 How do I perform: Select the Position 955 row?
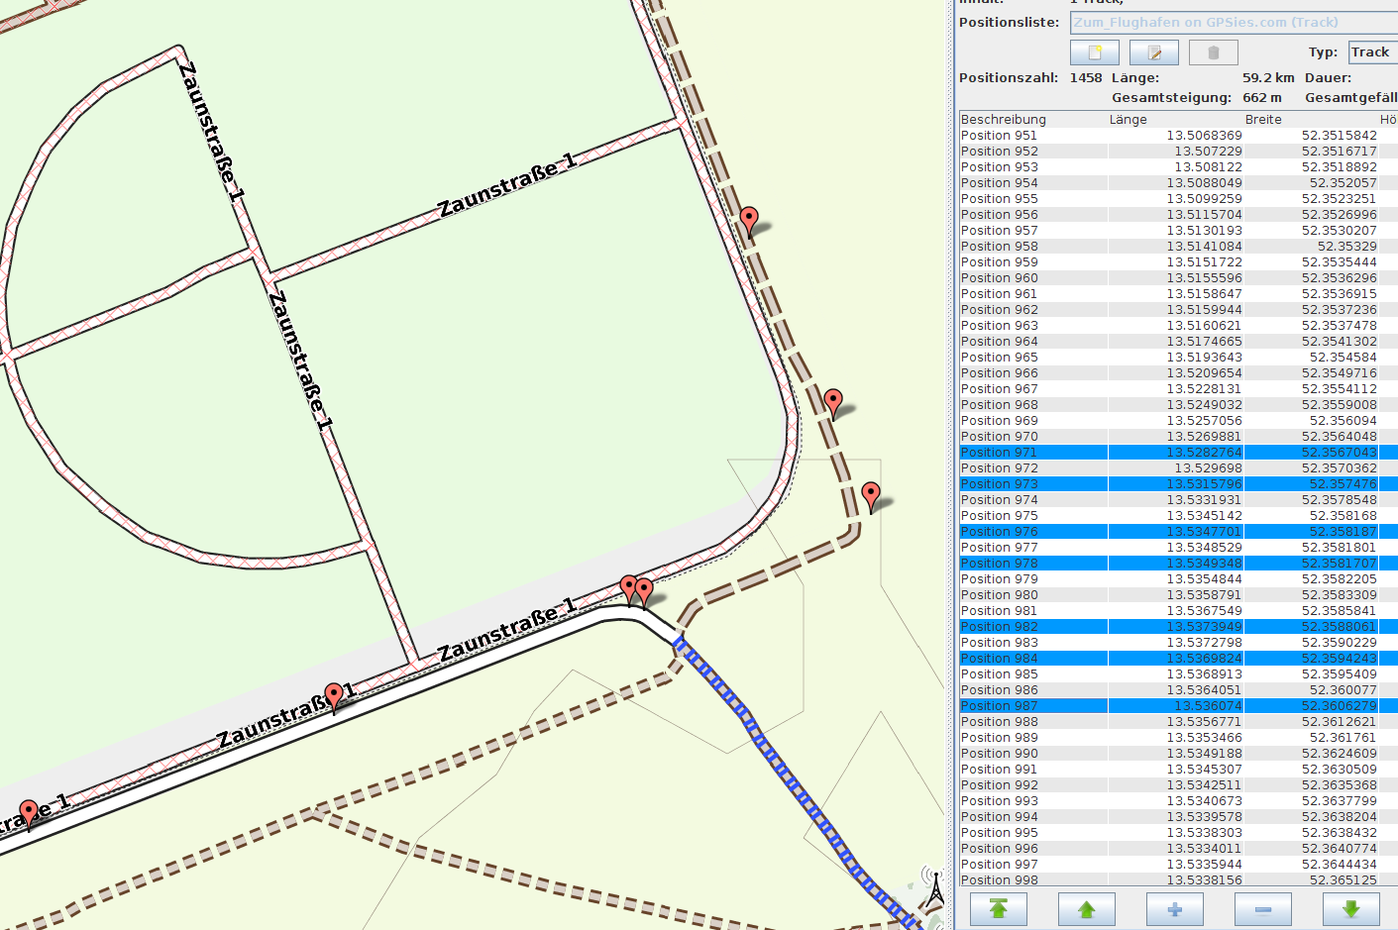pos(1178,199)
